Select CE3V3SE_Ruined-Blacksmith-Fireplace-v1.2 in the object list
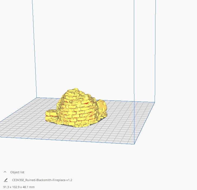The image size is (197, 190). [42, 180]
